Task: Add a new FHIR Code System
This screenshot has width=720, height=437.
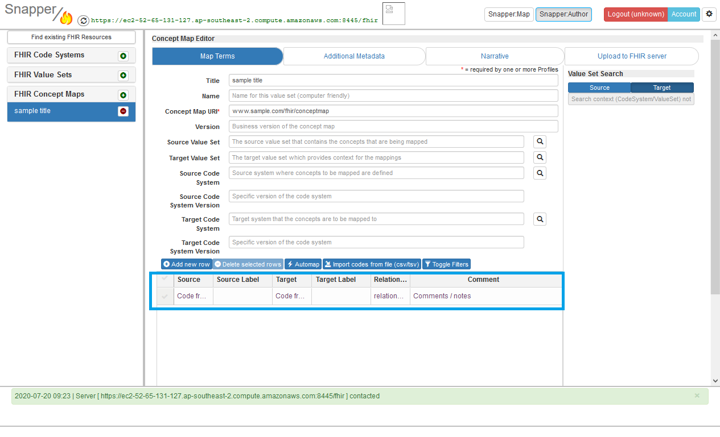Action: point(123,56)
